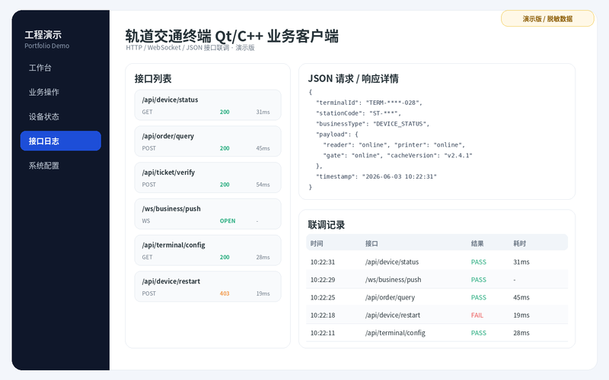Click the JSON 请求 / 响应详情 heading
The height and width of the screenshot is (380, 609).
point(353,79)
